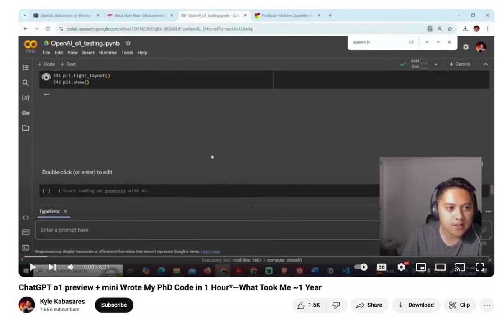Subscribe to Kyle Kabasares channel
The image size is (502, 318).
click(114, 305)
